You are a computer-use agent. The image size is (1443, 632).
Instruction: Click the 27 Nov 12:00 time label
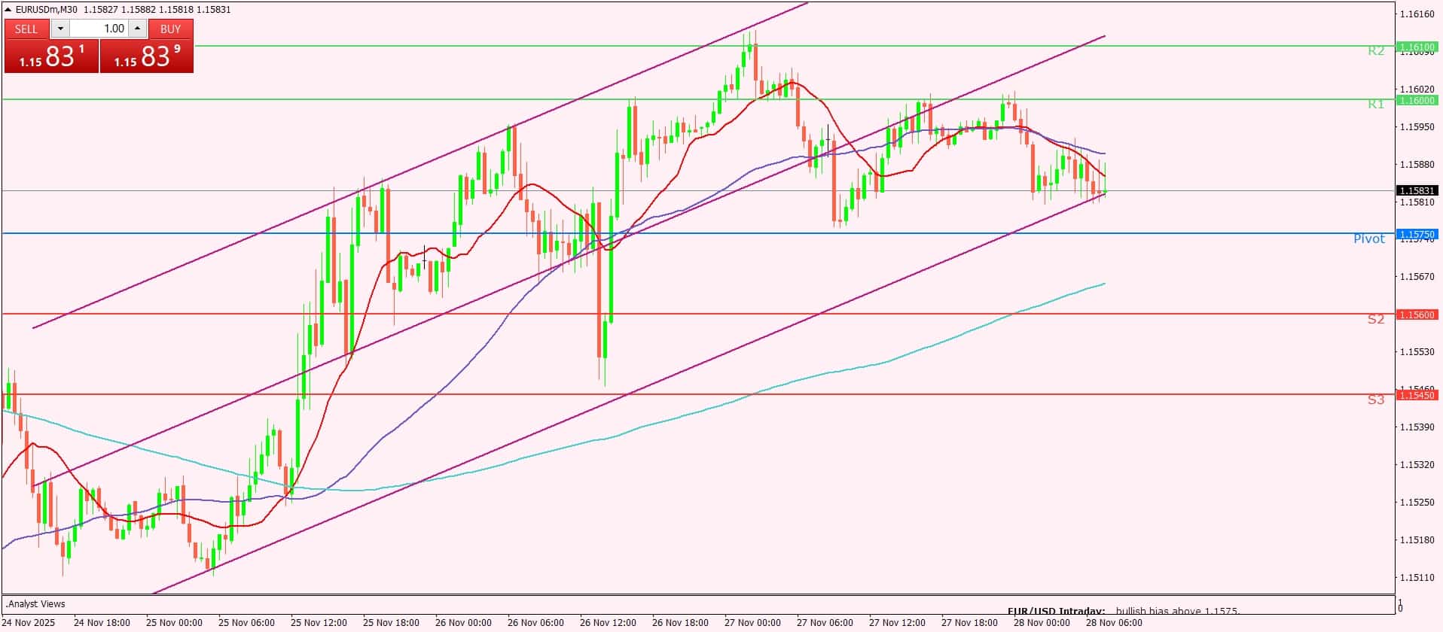pyautogui.click(x=897, y=623)
